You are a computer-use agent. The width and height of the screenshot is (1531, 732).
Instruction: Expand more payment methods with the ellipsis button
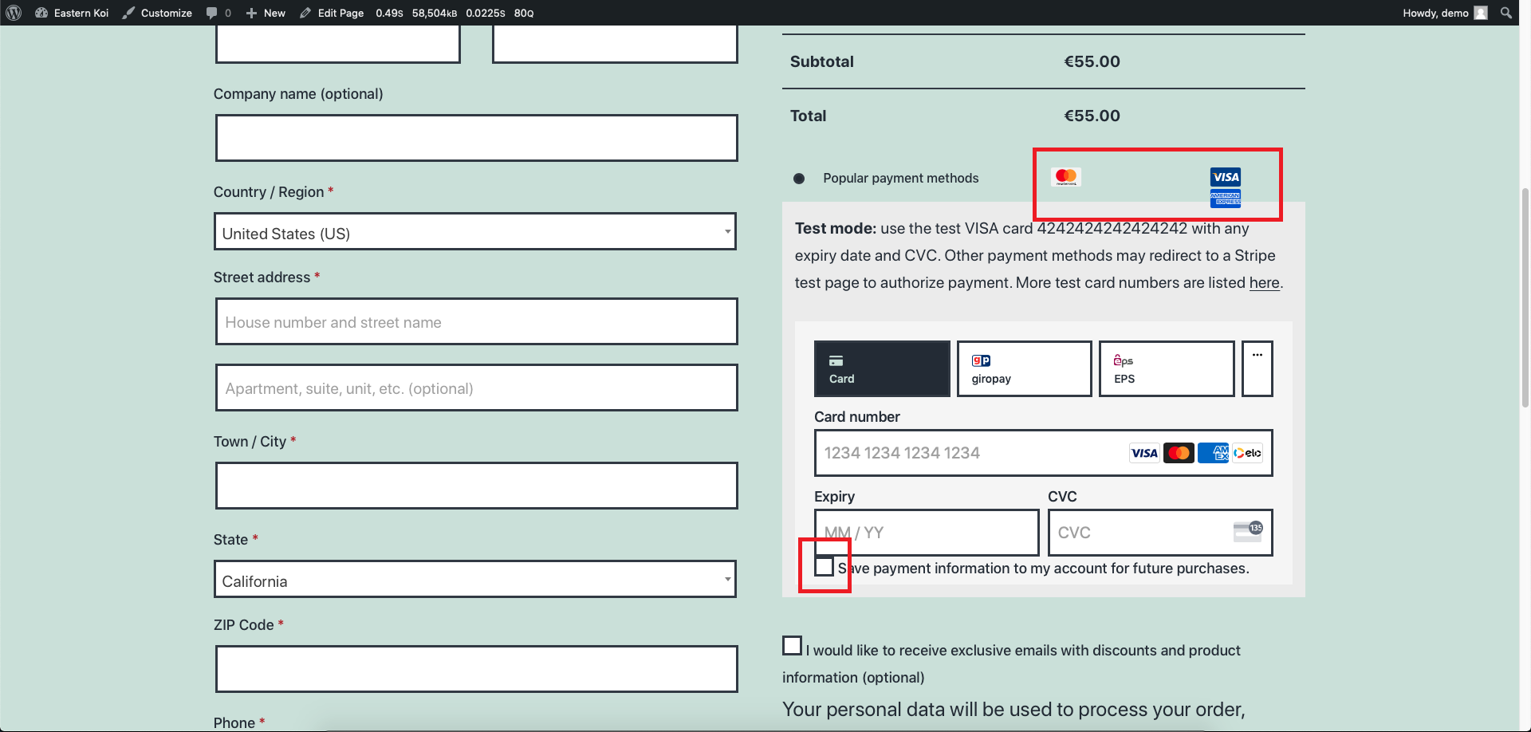pyautogui.click(x=1257, y=368)
